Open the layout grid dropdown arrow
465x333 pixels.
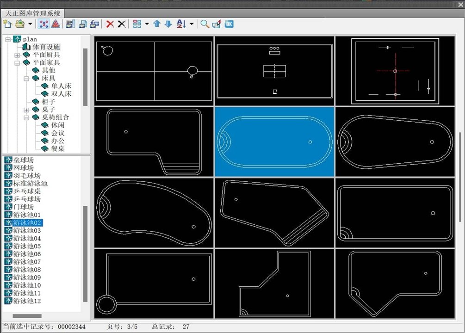click(x=147, y=24)
